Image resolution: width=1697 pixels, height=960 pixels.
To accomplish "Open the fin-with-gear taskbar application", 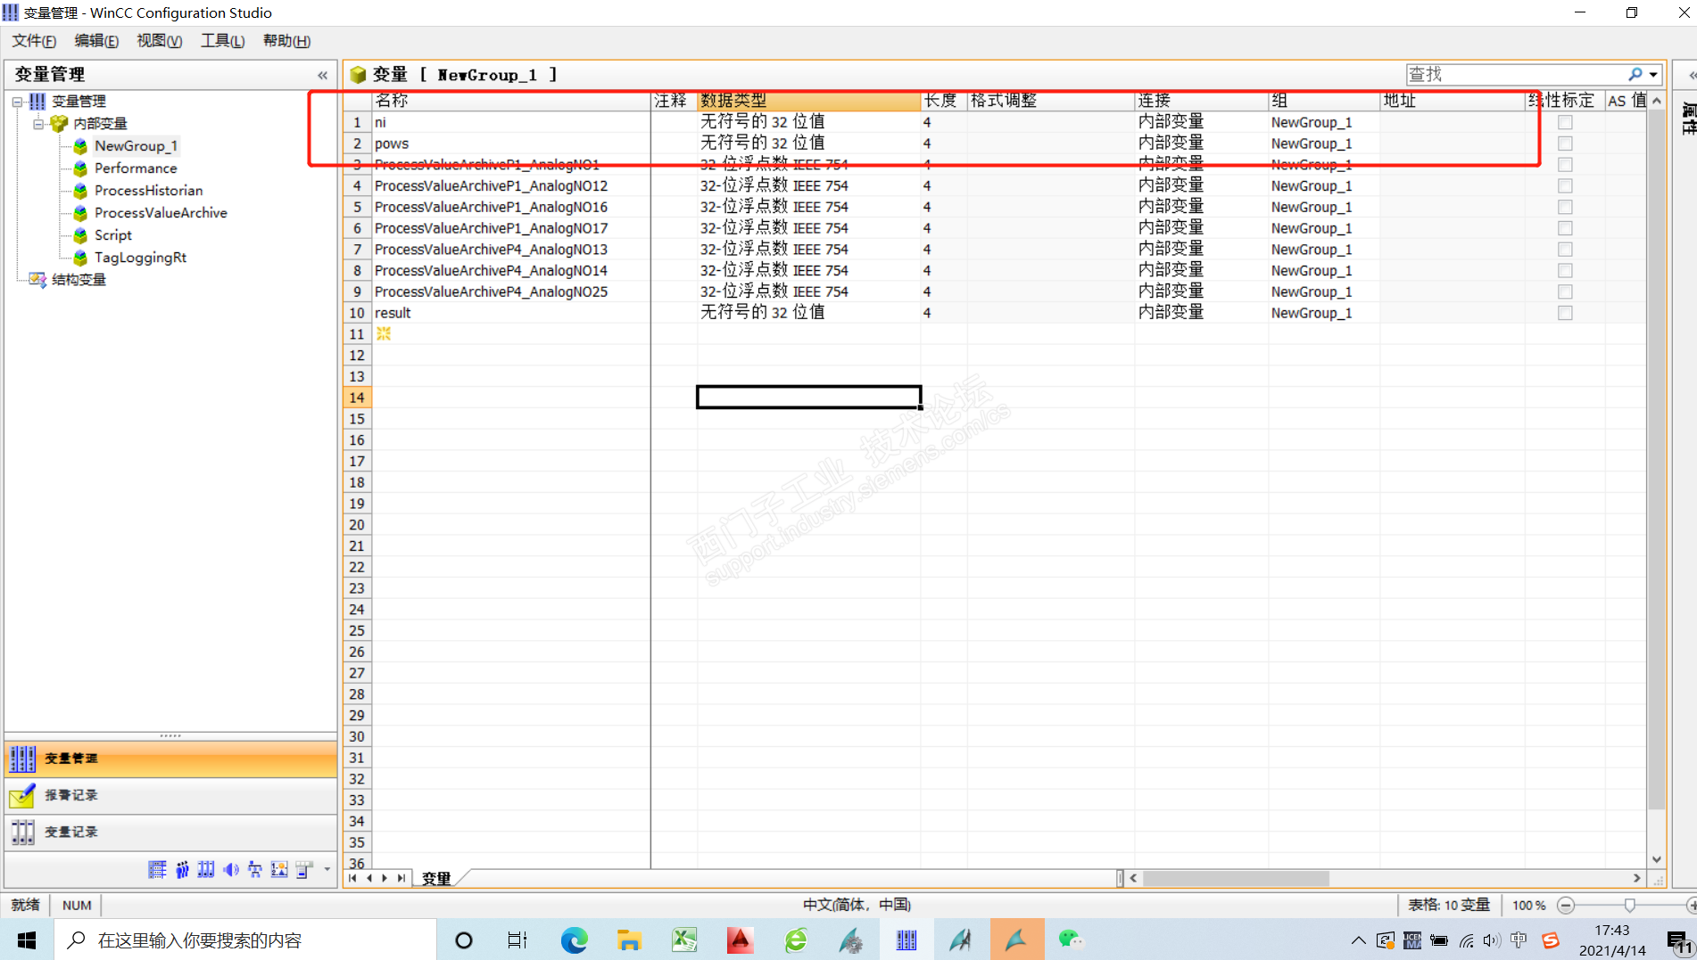I will point(851,940).
